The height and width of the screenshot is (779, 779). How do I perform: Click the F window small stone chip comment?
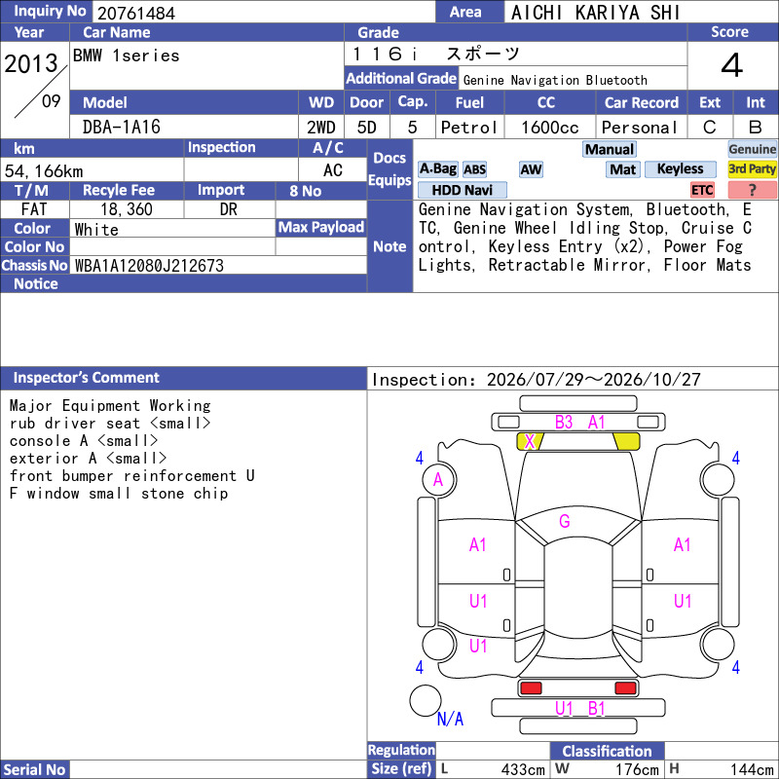click(x=119, y=494)
